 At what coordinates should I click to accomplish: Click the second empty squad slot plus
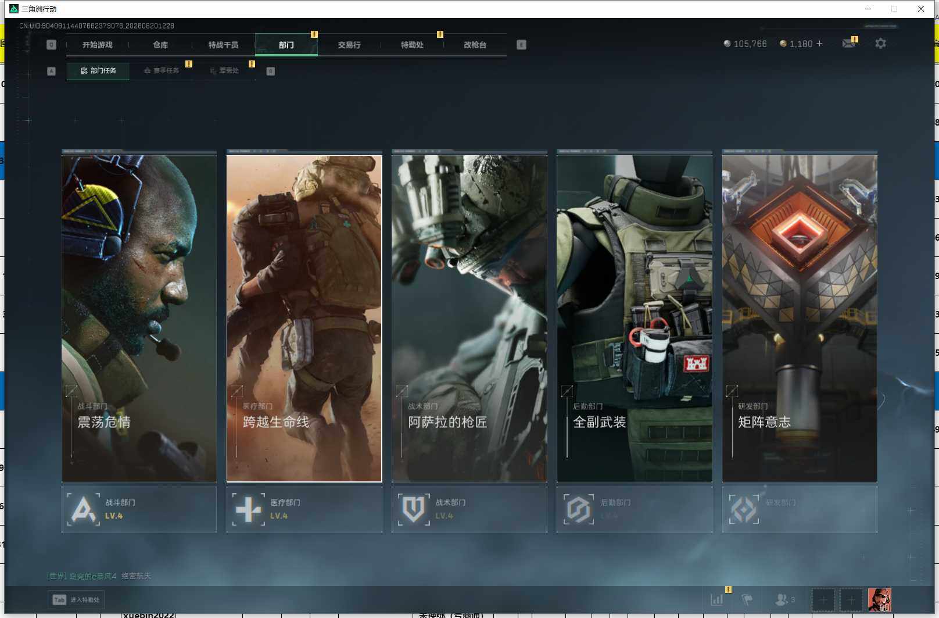tap(851, 599)
